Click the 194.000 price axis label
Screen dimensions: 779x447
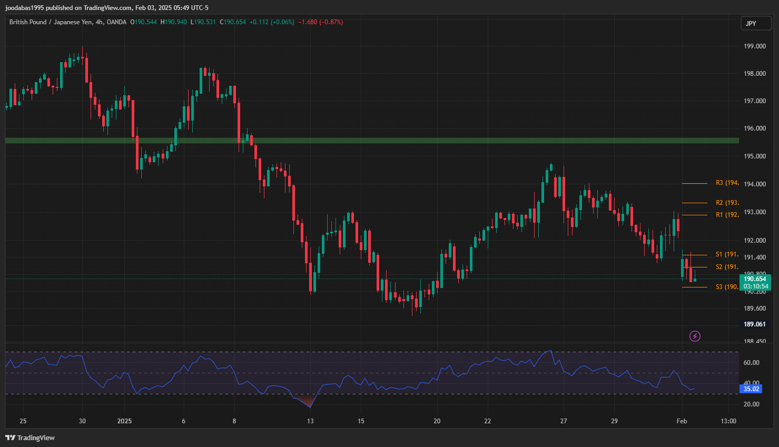pyautogui.click(x=755, y=184)
